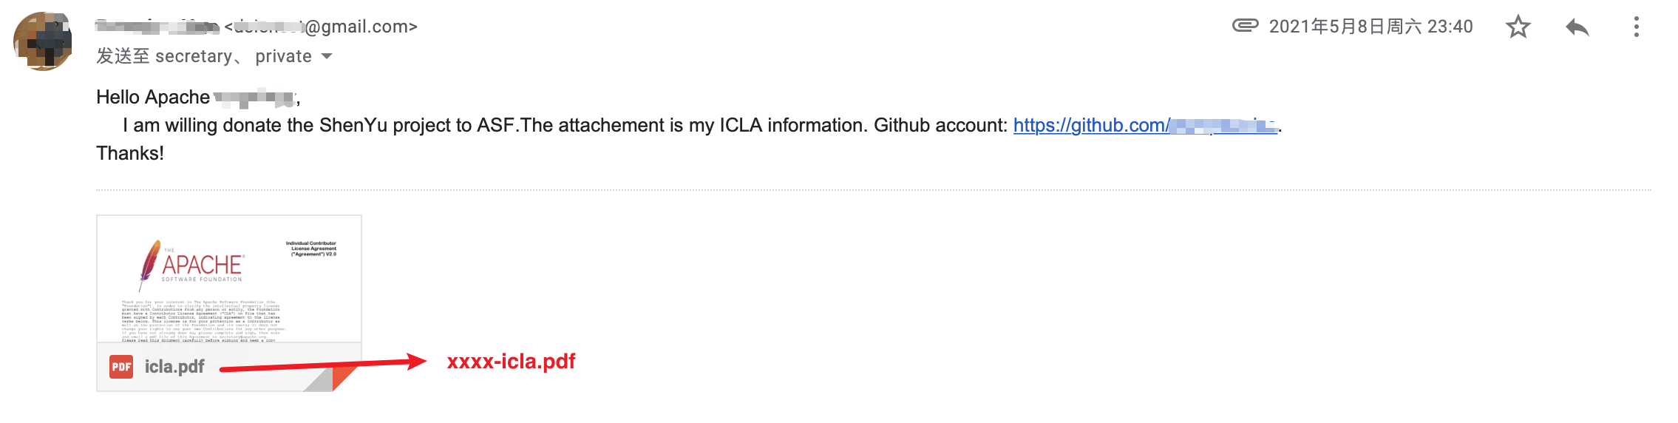The image size is (1678, 423).
Task: Click the Apache feather logo in preview
Action: click(x=150, y=265)
